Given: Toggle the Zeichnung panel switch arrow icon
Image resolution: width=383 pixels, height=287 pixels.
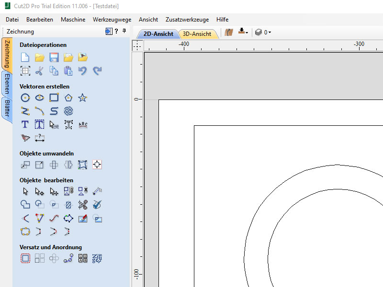Looking at the screenshot, I should [109, 31].
